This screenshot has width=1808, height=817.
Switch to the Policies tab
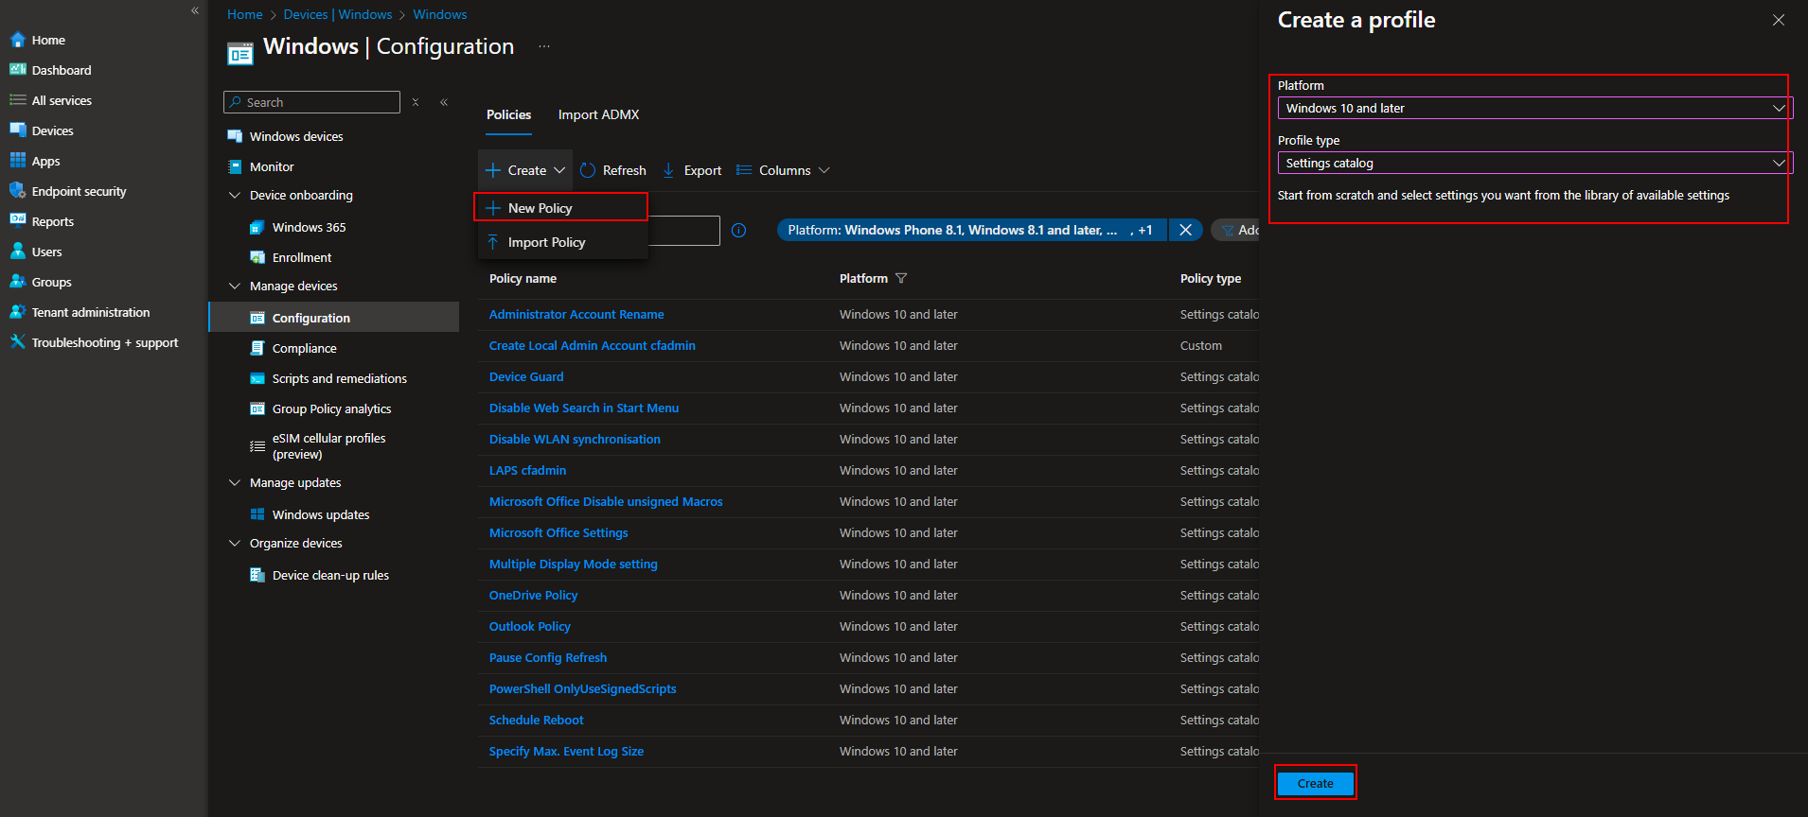tap(508, 114)
